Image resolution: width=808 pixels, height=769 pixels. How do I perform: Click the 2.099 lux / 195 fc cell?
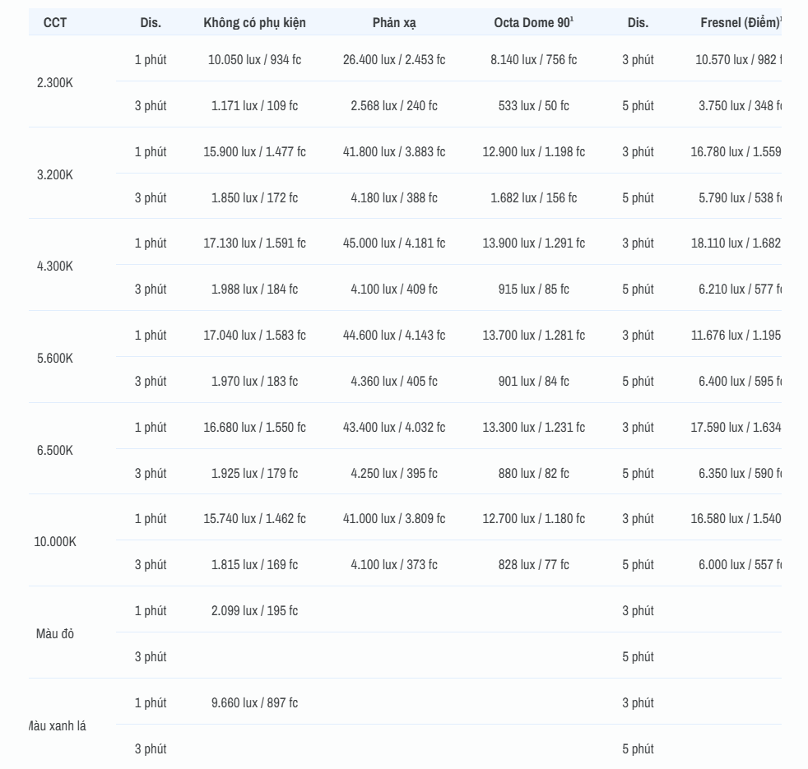(254, 610)
